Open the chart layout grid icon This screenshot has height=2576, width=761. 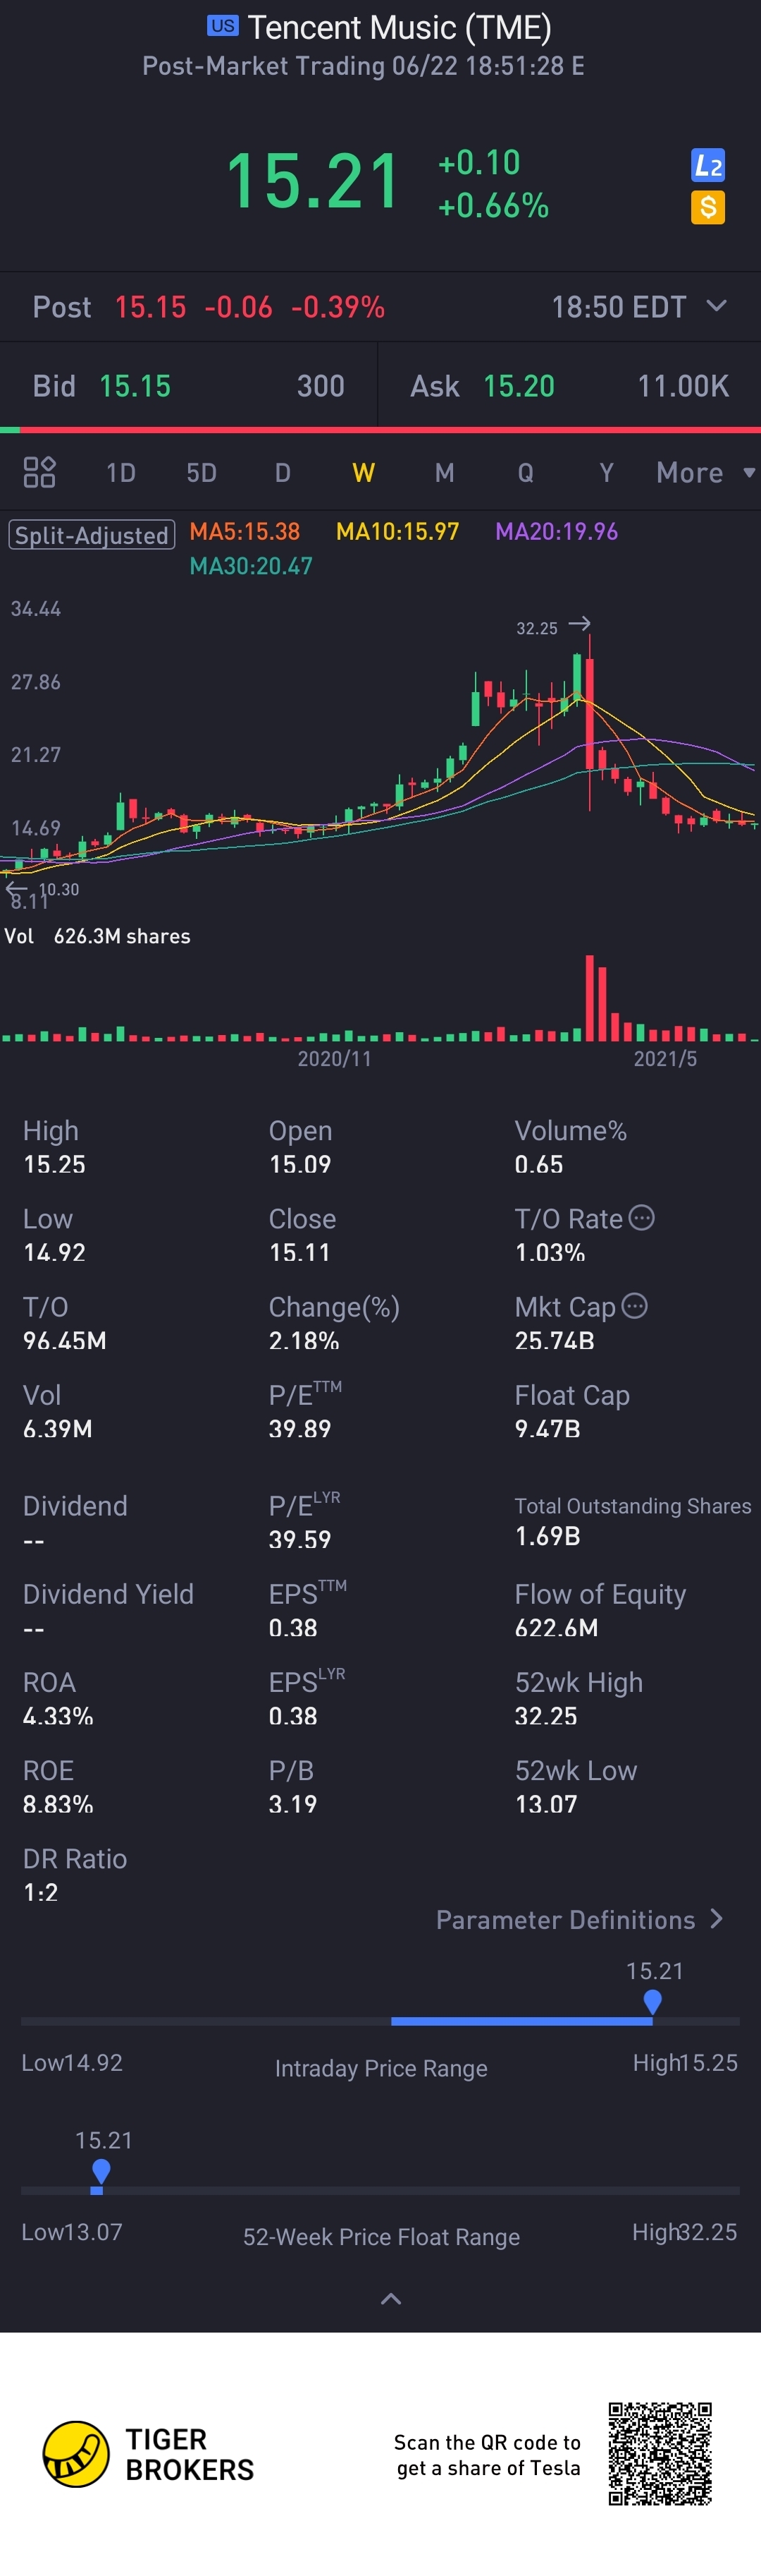point(39,472)
